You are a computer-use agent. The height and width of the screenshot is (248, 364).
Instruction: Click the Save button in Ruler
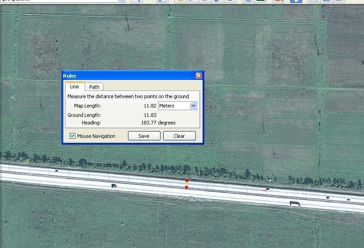[x=144, y=136]
